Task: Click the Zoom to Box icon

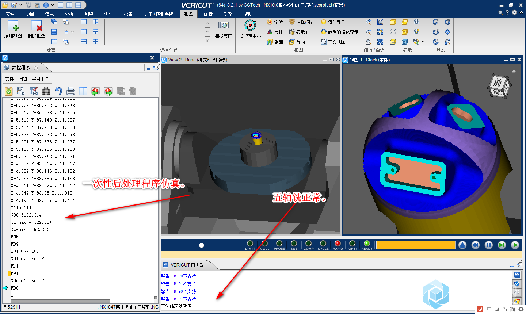Action: pyautogui.click(x=369, y=42)
